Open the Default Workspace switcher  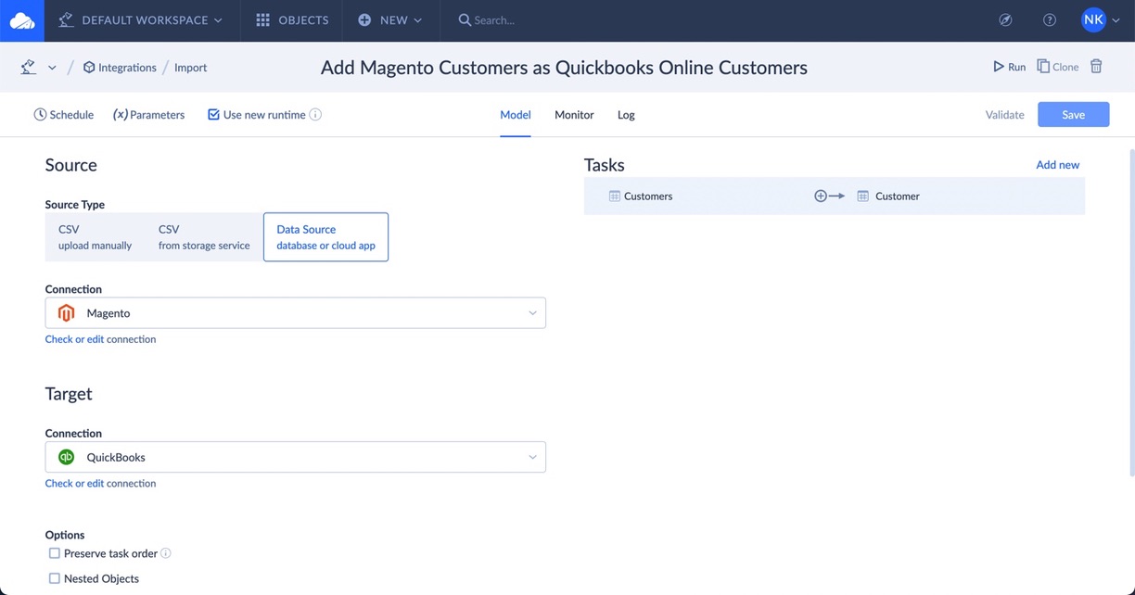(140, 20)
